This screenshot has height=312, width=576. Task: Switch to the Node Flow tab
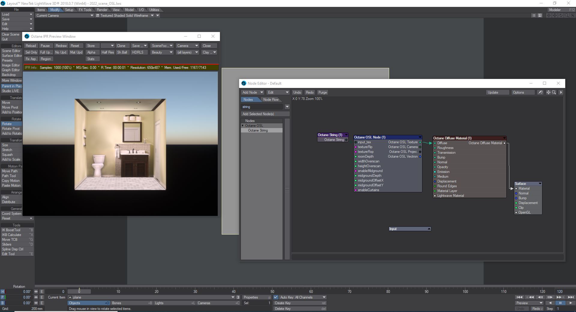click(x=271, y=100)
